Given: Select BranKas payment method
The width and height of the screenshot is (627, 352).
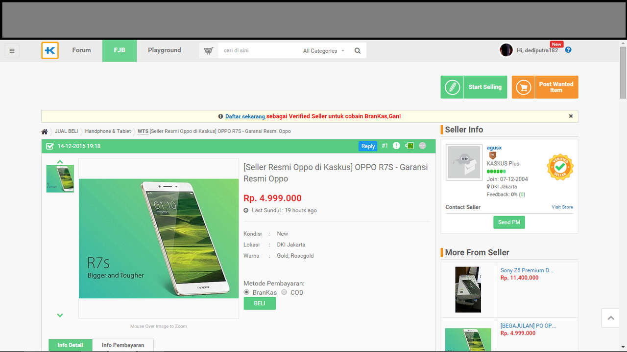Looking at the screenshot, I should 247,292.
